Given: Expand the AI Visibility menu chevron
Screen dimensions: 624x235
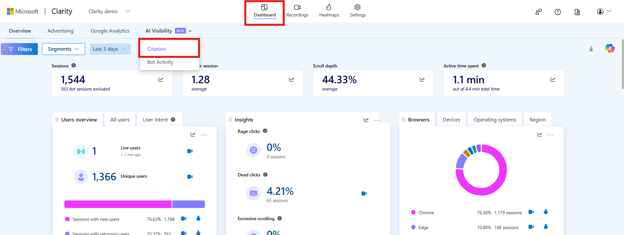Looking at the screenshot, I should click(x=190, y=31).
